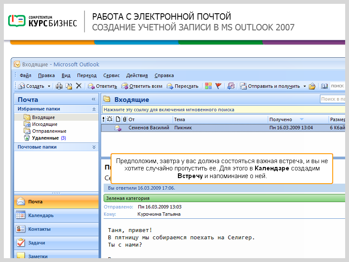This screenshot has height=262, width=349.
Task: Click the Address Book icon
Action: [324, 86]
